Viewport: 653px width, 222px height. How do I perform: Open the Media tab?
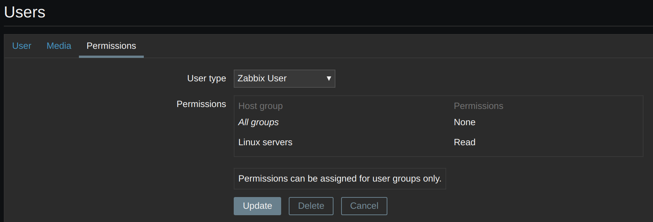coord(59,46)
